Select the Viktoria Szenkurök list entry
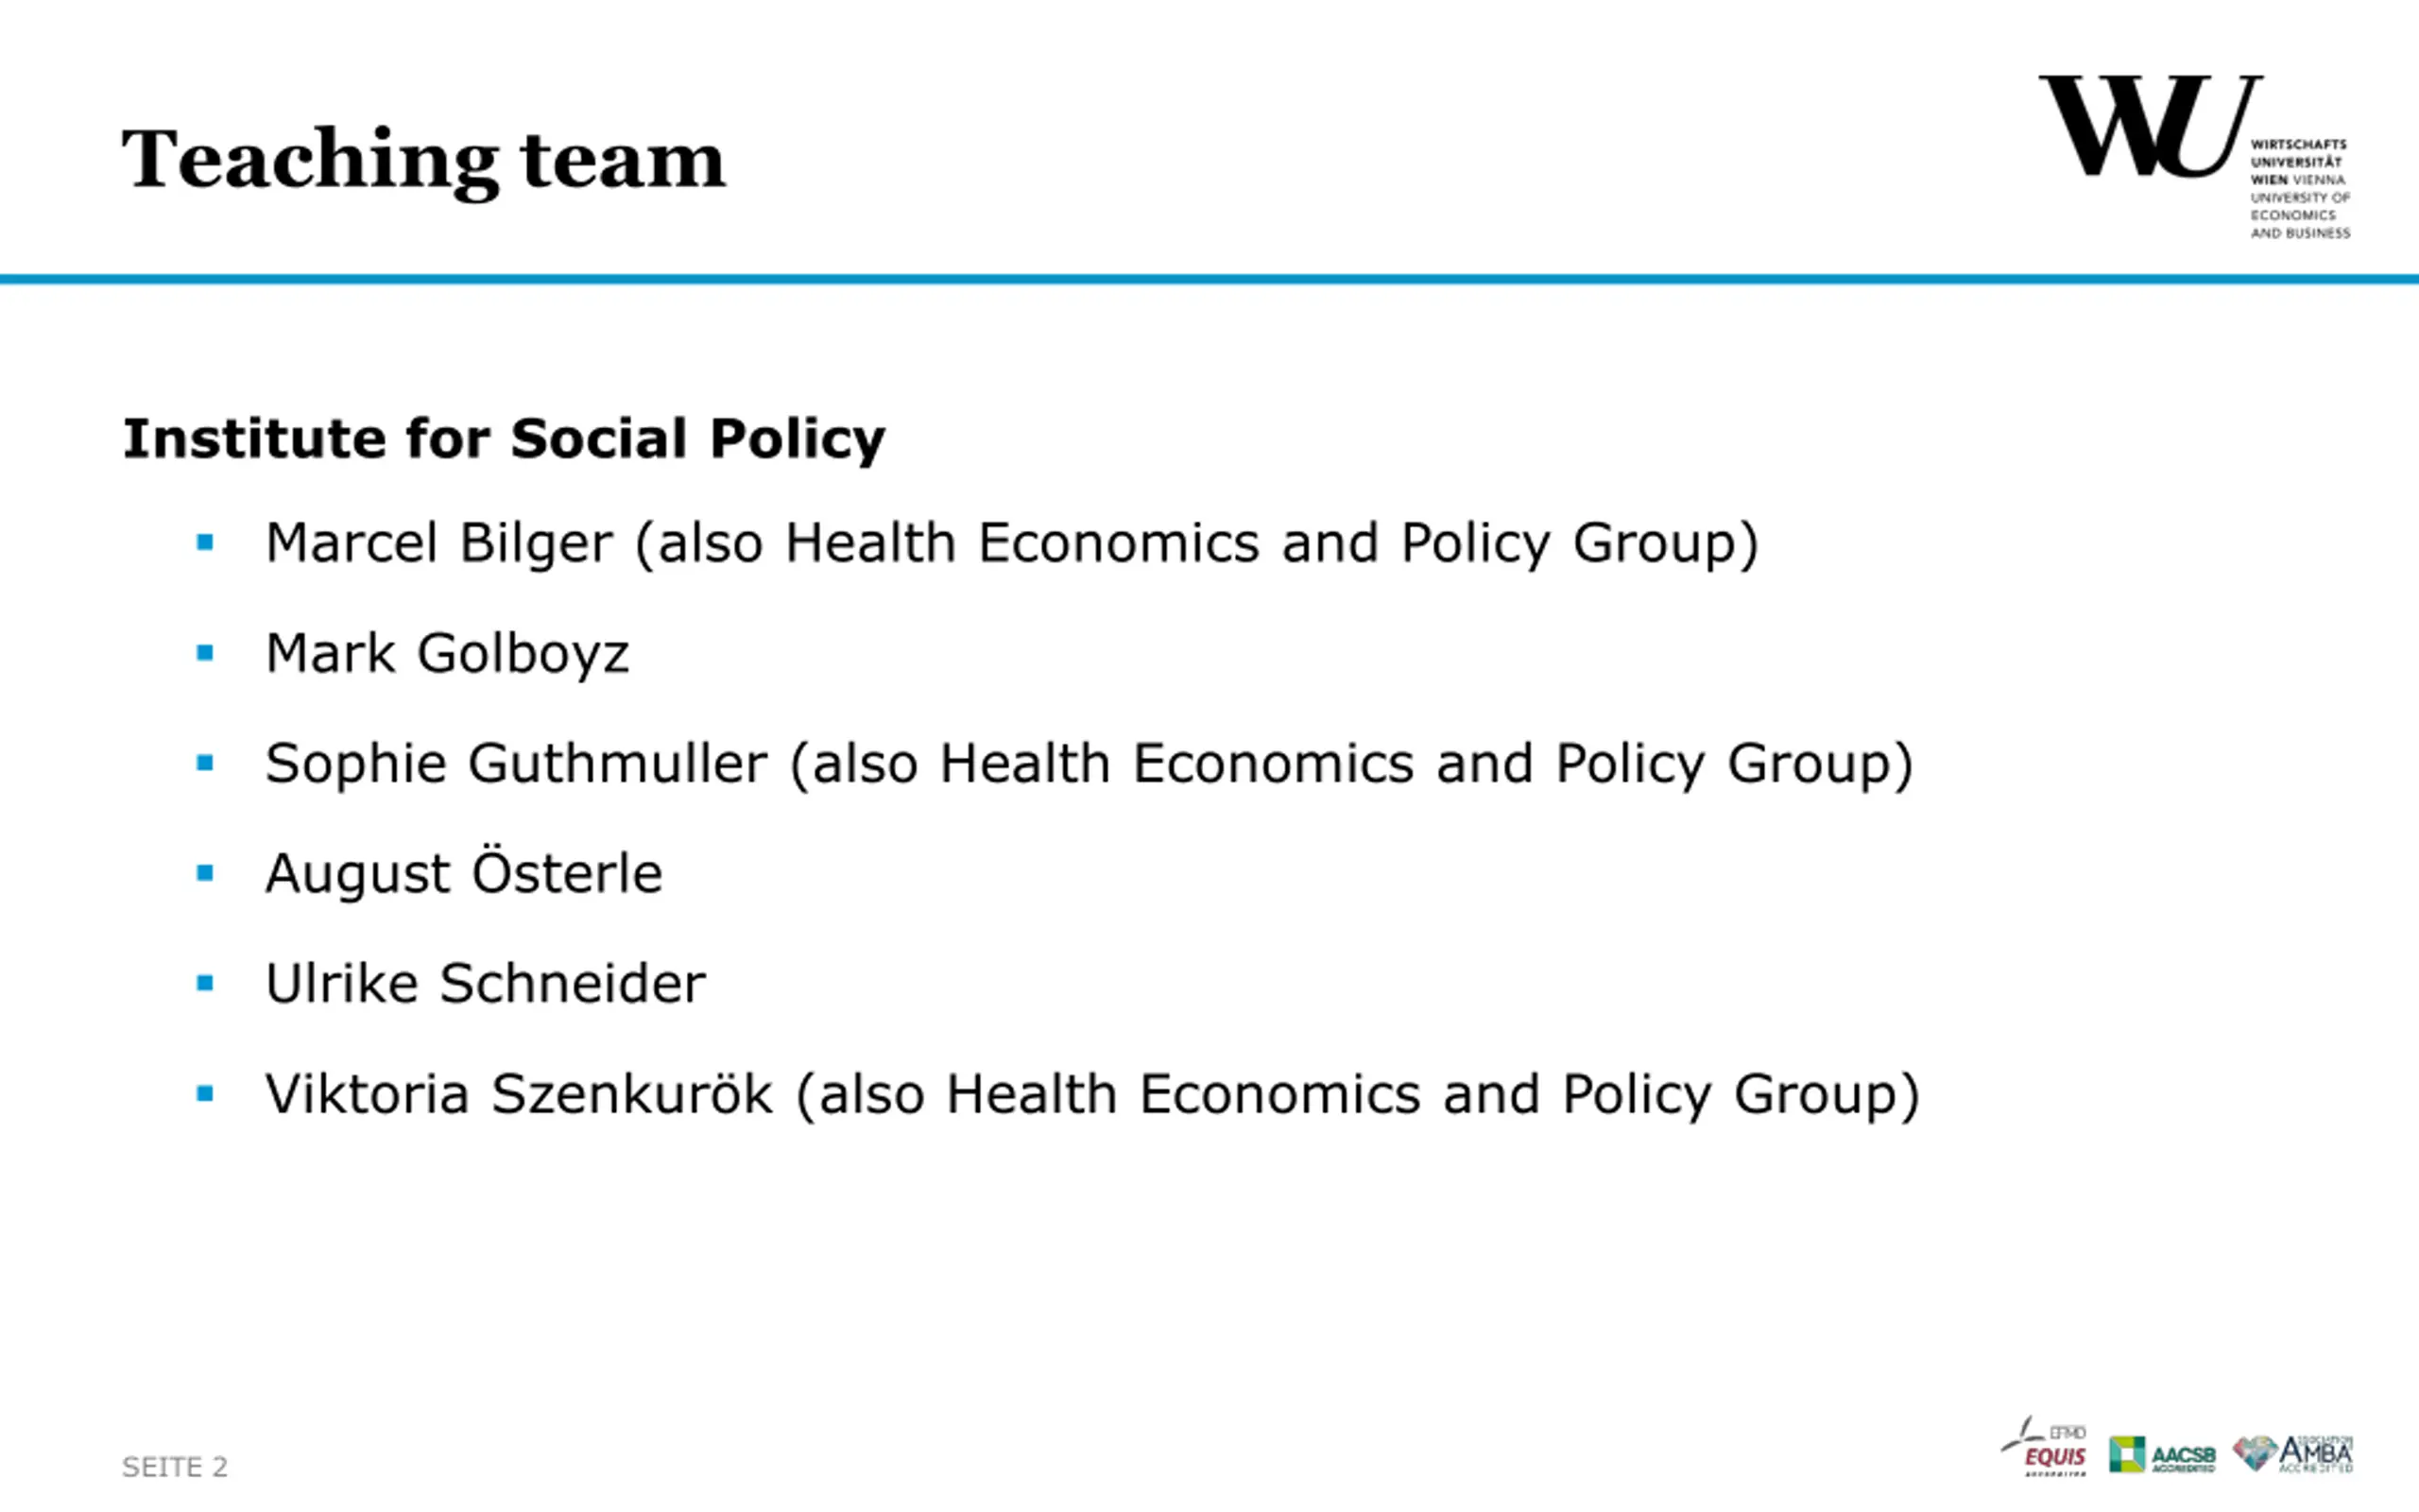Screen dimensions: 2419x1512 pyautogui.click(x=1092, y=1094)
